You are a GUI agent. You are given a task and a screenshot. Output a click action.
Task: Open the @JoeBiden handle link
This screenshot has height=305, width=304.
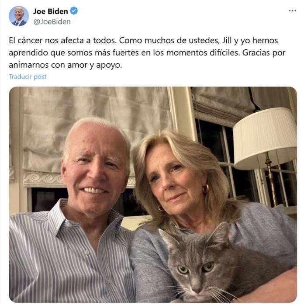coord(52,22)
